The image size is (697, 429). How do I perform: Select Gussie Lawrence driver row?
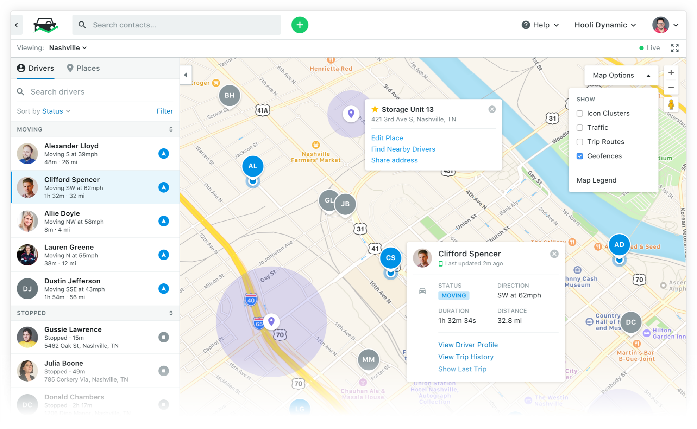point(95,337)
